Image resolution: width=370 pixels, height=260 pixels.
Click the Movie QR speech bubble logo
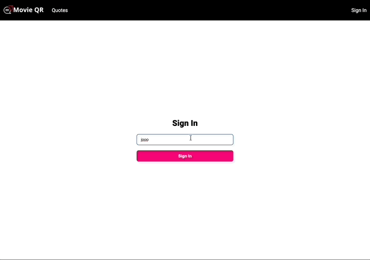tap(8, 10)
